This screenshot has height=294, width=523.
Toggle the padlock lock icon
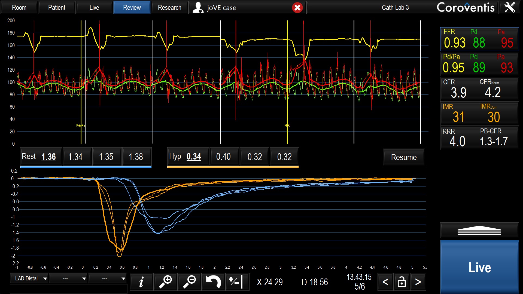pyautogui.click(x=402, y=282)
